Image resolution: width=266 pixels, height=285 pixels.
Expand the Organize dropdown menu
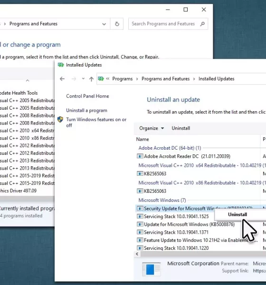click(152, 128)
